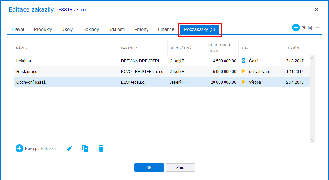
Task: Click the Přidej label
Action: click(307, 28)
